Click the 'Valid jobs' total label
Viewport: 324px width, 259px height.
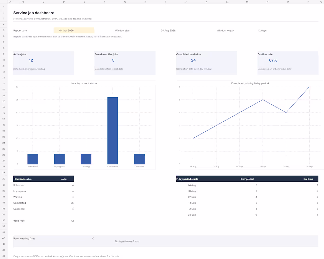click(19, 221)
